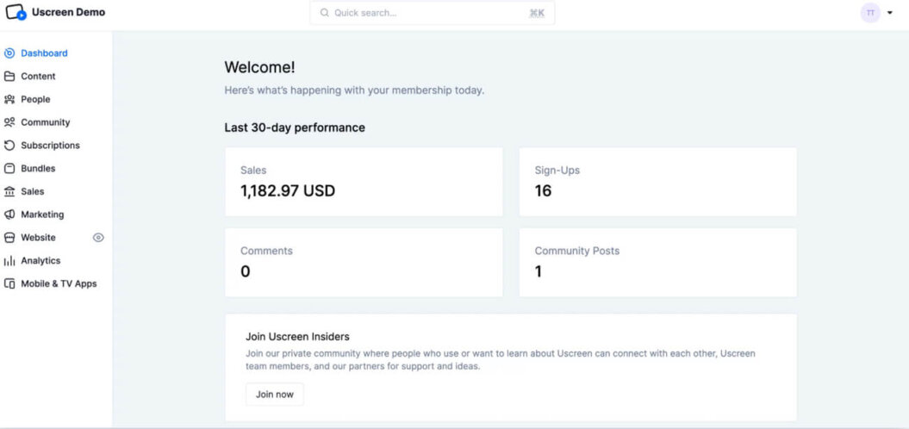Click the Marketing megaphone icon
The image size is (909, 429).
(x=9, y=214)
